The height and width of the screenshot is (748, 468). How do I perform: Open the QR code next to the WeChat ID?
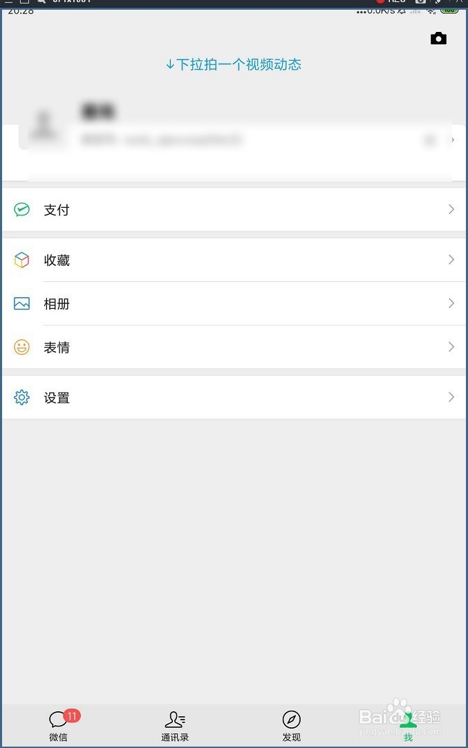click(430, 140)
